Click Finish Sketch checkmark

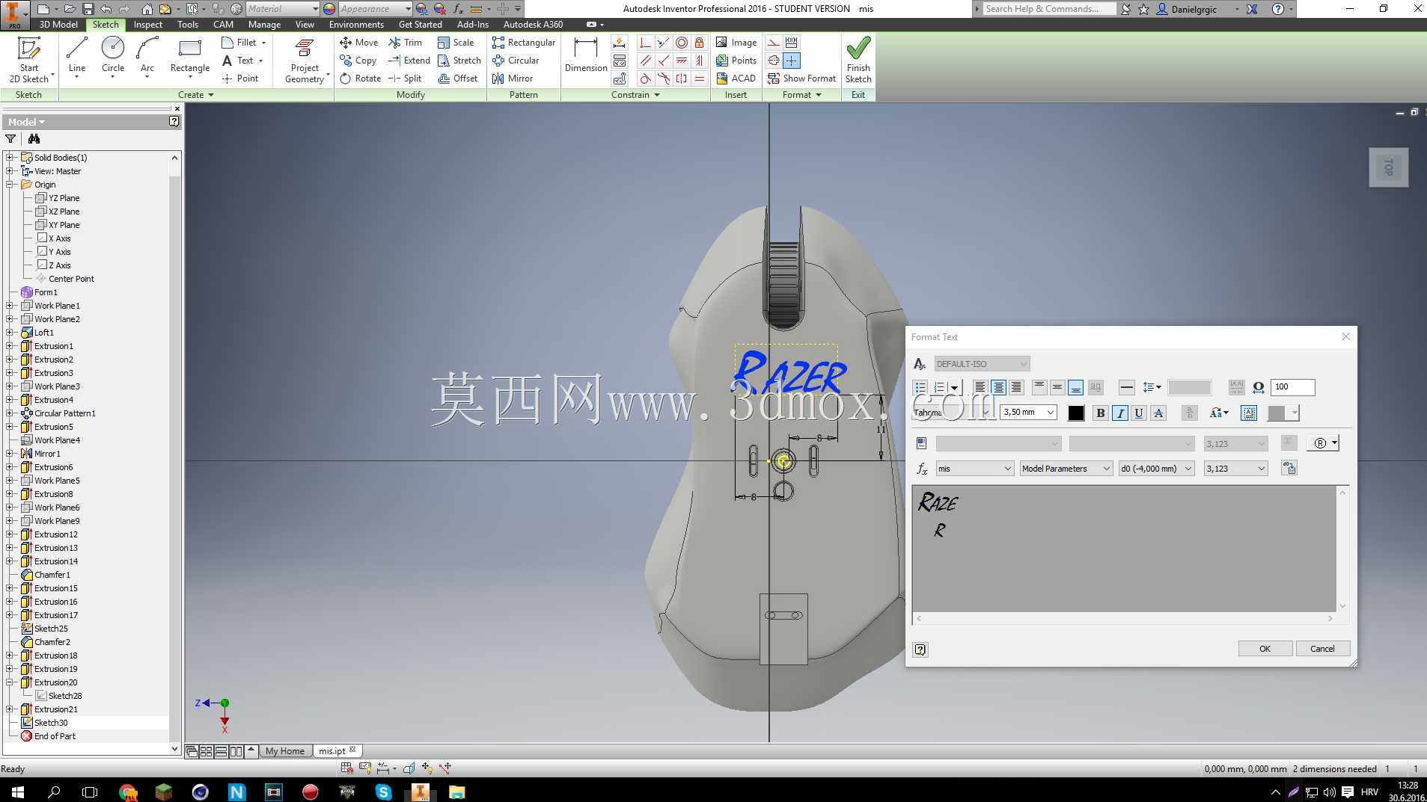tap(858, 60)
